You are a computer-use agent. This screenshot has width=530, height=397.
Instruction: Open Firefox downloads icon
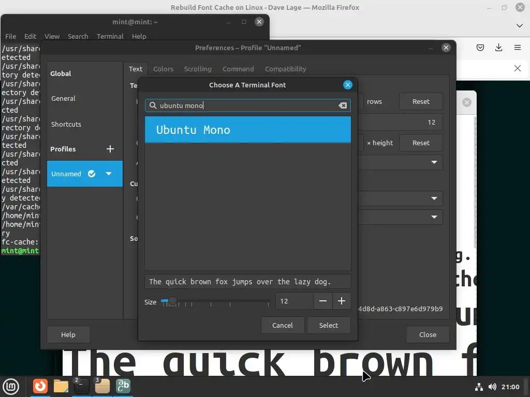[498, 48]
